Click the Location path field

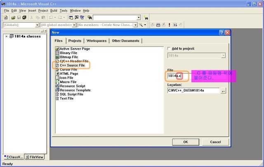193,90
